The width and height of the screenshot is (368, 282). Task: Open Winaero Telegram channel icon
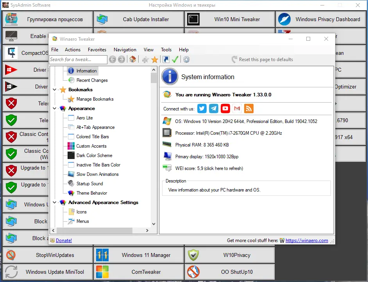tap(214, 108)
